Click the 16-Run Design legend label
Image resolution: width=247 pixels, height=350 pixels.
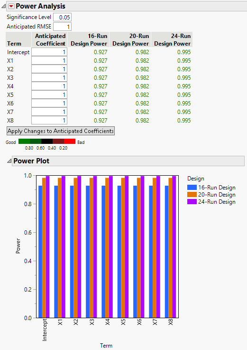pyautogui.click(x=217, y=188)
